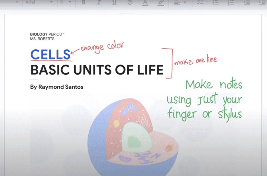Apply strikethrough formatting
Viewport: 267px width, 176px height.
coord(129,3)
